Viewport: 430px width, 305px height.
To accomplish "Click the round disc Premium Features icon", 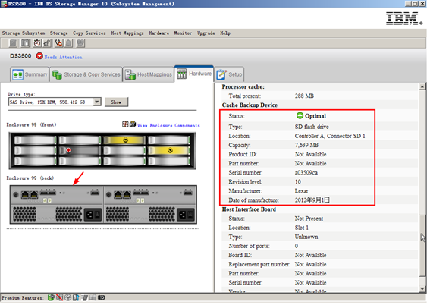I will click(x=68, y=297).
